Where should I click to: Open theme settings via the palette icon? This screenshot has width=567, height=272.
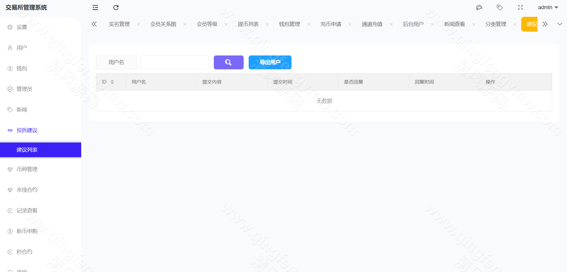click(479, 7)
